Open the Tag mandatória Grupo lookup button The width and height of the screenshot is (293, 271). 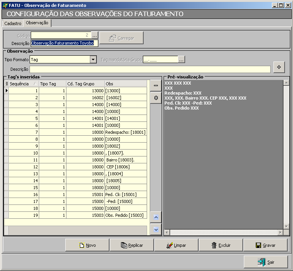[x=182, y=60]
